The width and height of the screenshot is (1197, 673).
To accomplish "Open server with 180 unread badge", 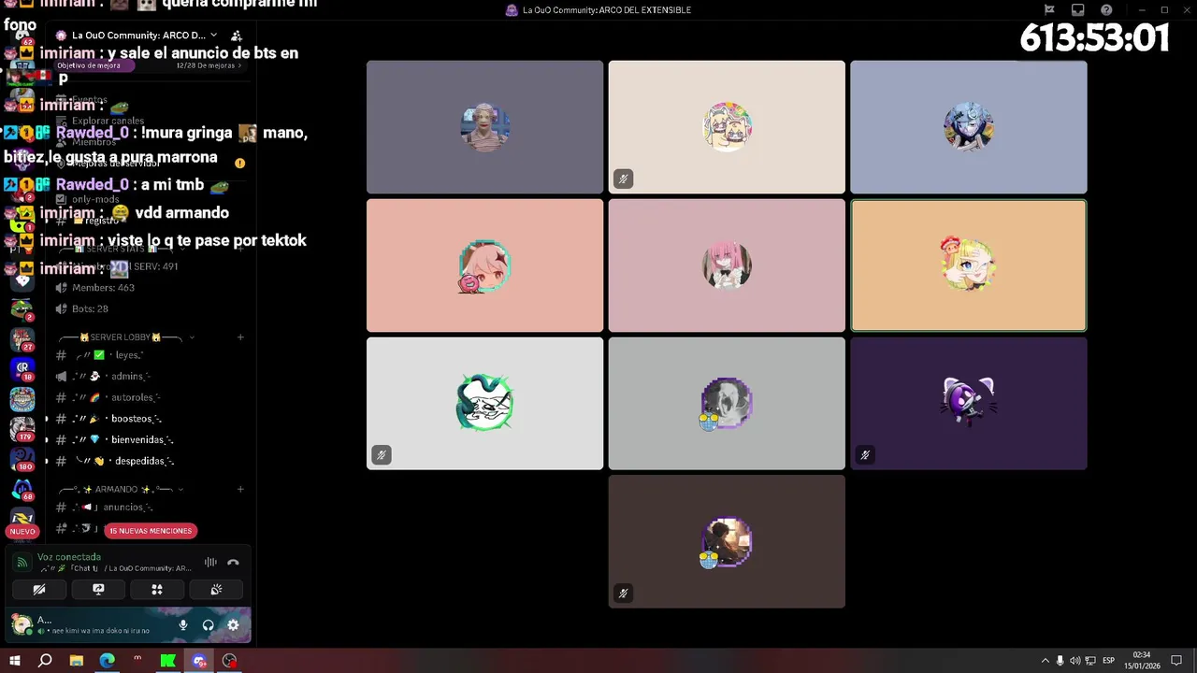I will point(22,459).
